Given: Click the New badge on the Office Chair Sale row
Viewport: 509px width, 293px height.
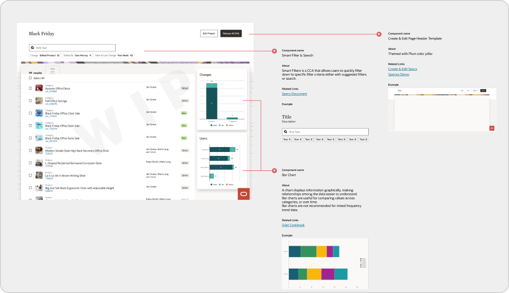Looking at the screenshot, I should (184, 113).
